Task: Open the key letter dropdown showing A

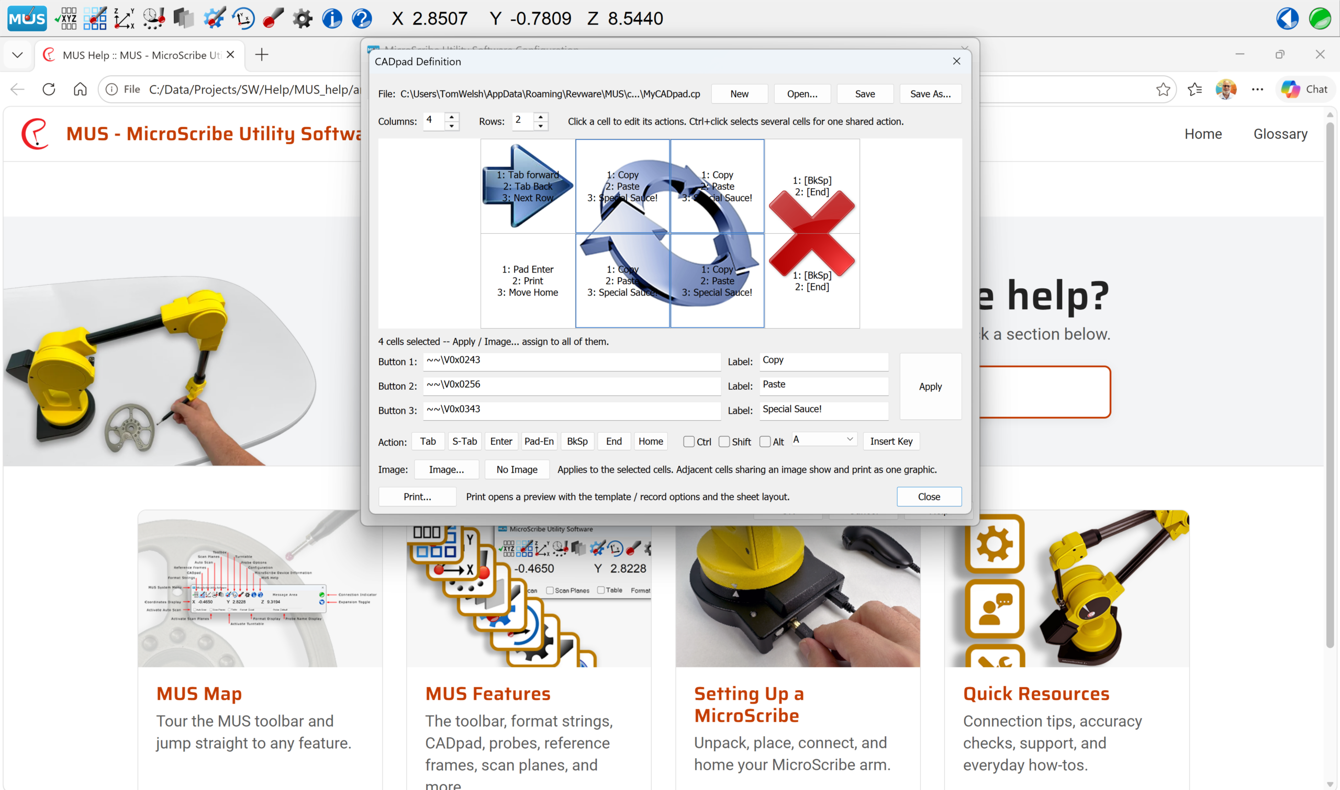Action: (824, 439)
